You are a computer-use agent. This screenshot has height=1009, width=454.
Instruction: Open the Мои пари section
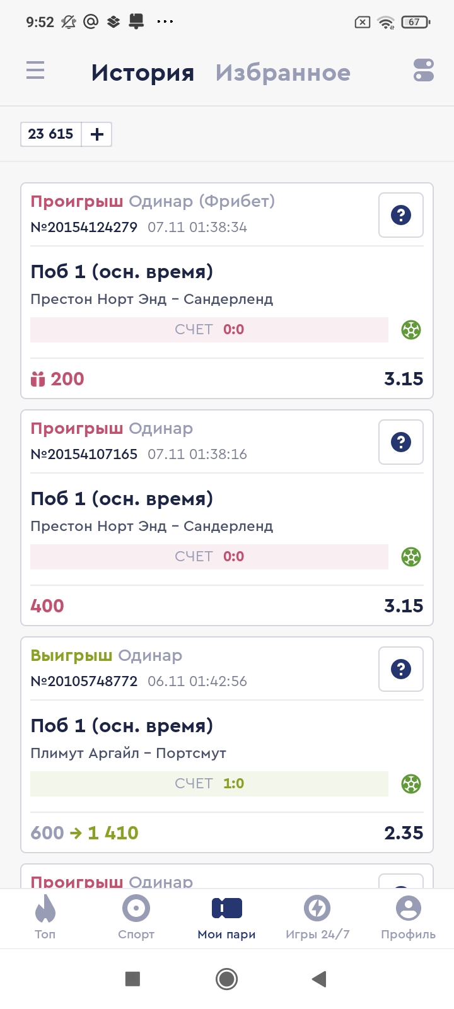(x=227, y=916)
